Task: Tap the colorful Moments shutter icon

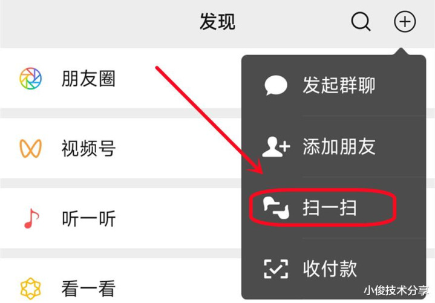Action: point(30,79)
